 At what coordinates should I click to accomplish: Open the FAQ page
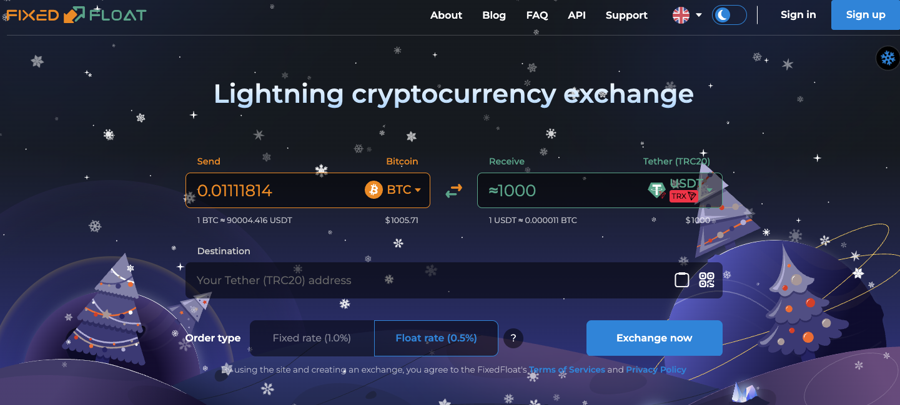[x=537, y=15]
